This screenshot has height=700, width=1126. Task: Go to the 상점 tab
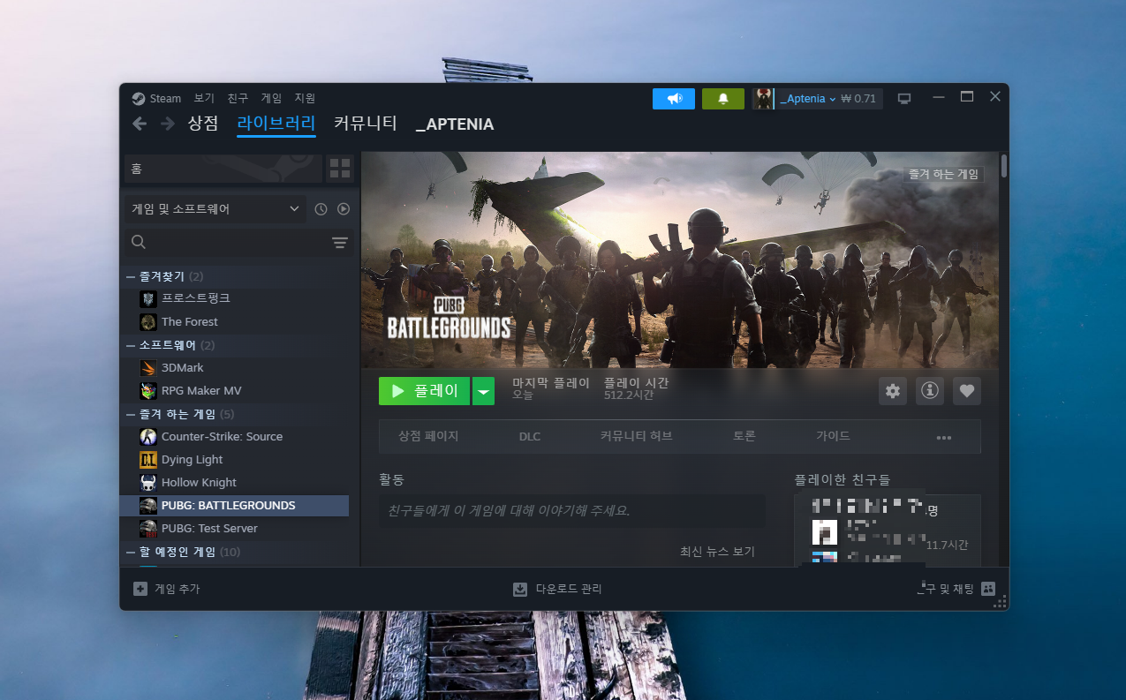pos(203,124)
